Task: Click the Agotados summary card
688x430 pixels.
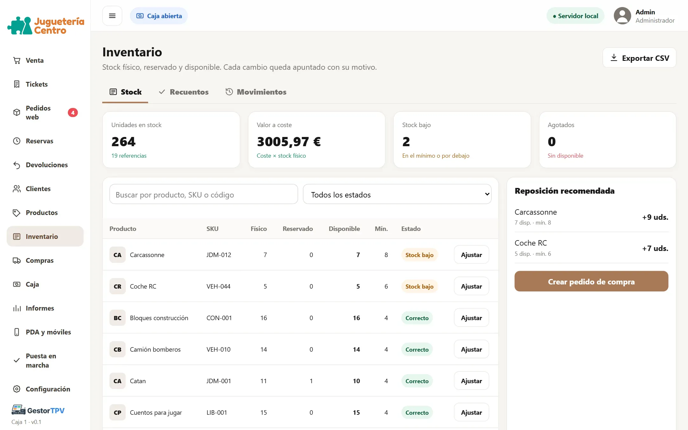Action: click(607, 140)
